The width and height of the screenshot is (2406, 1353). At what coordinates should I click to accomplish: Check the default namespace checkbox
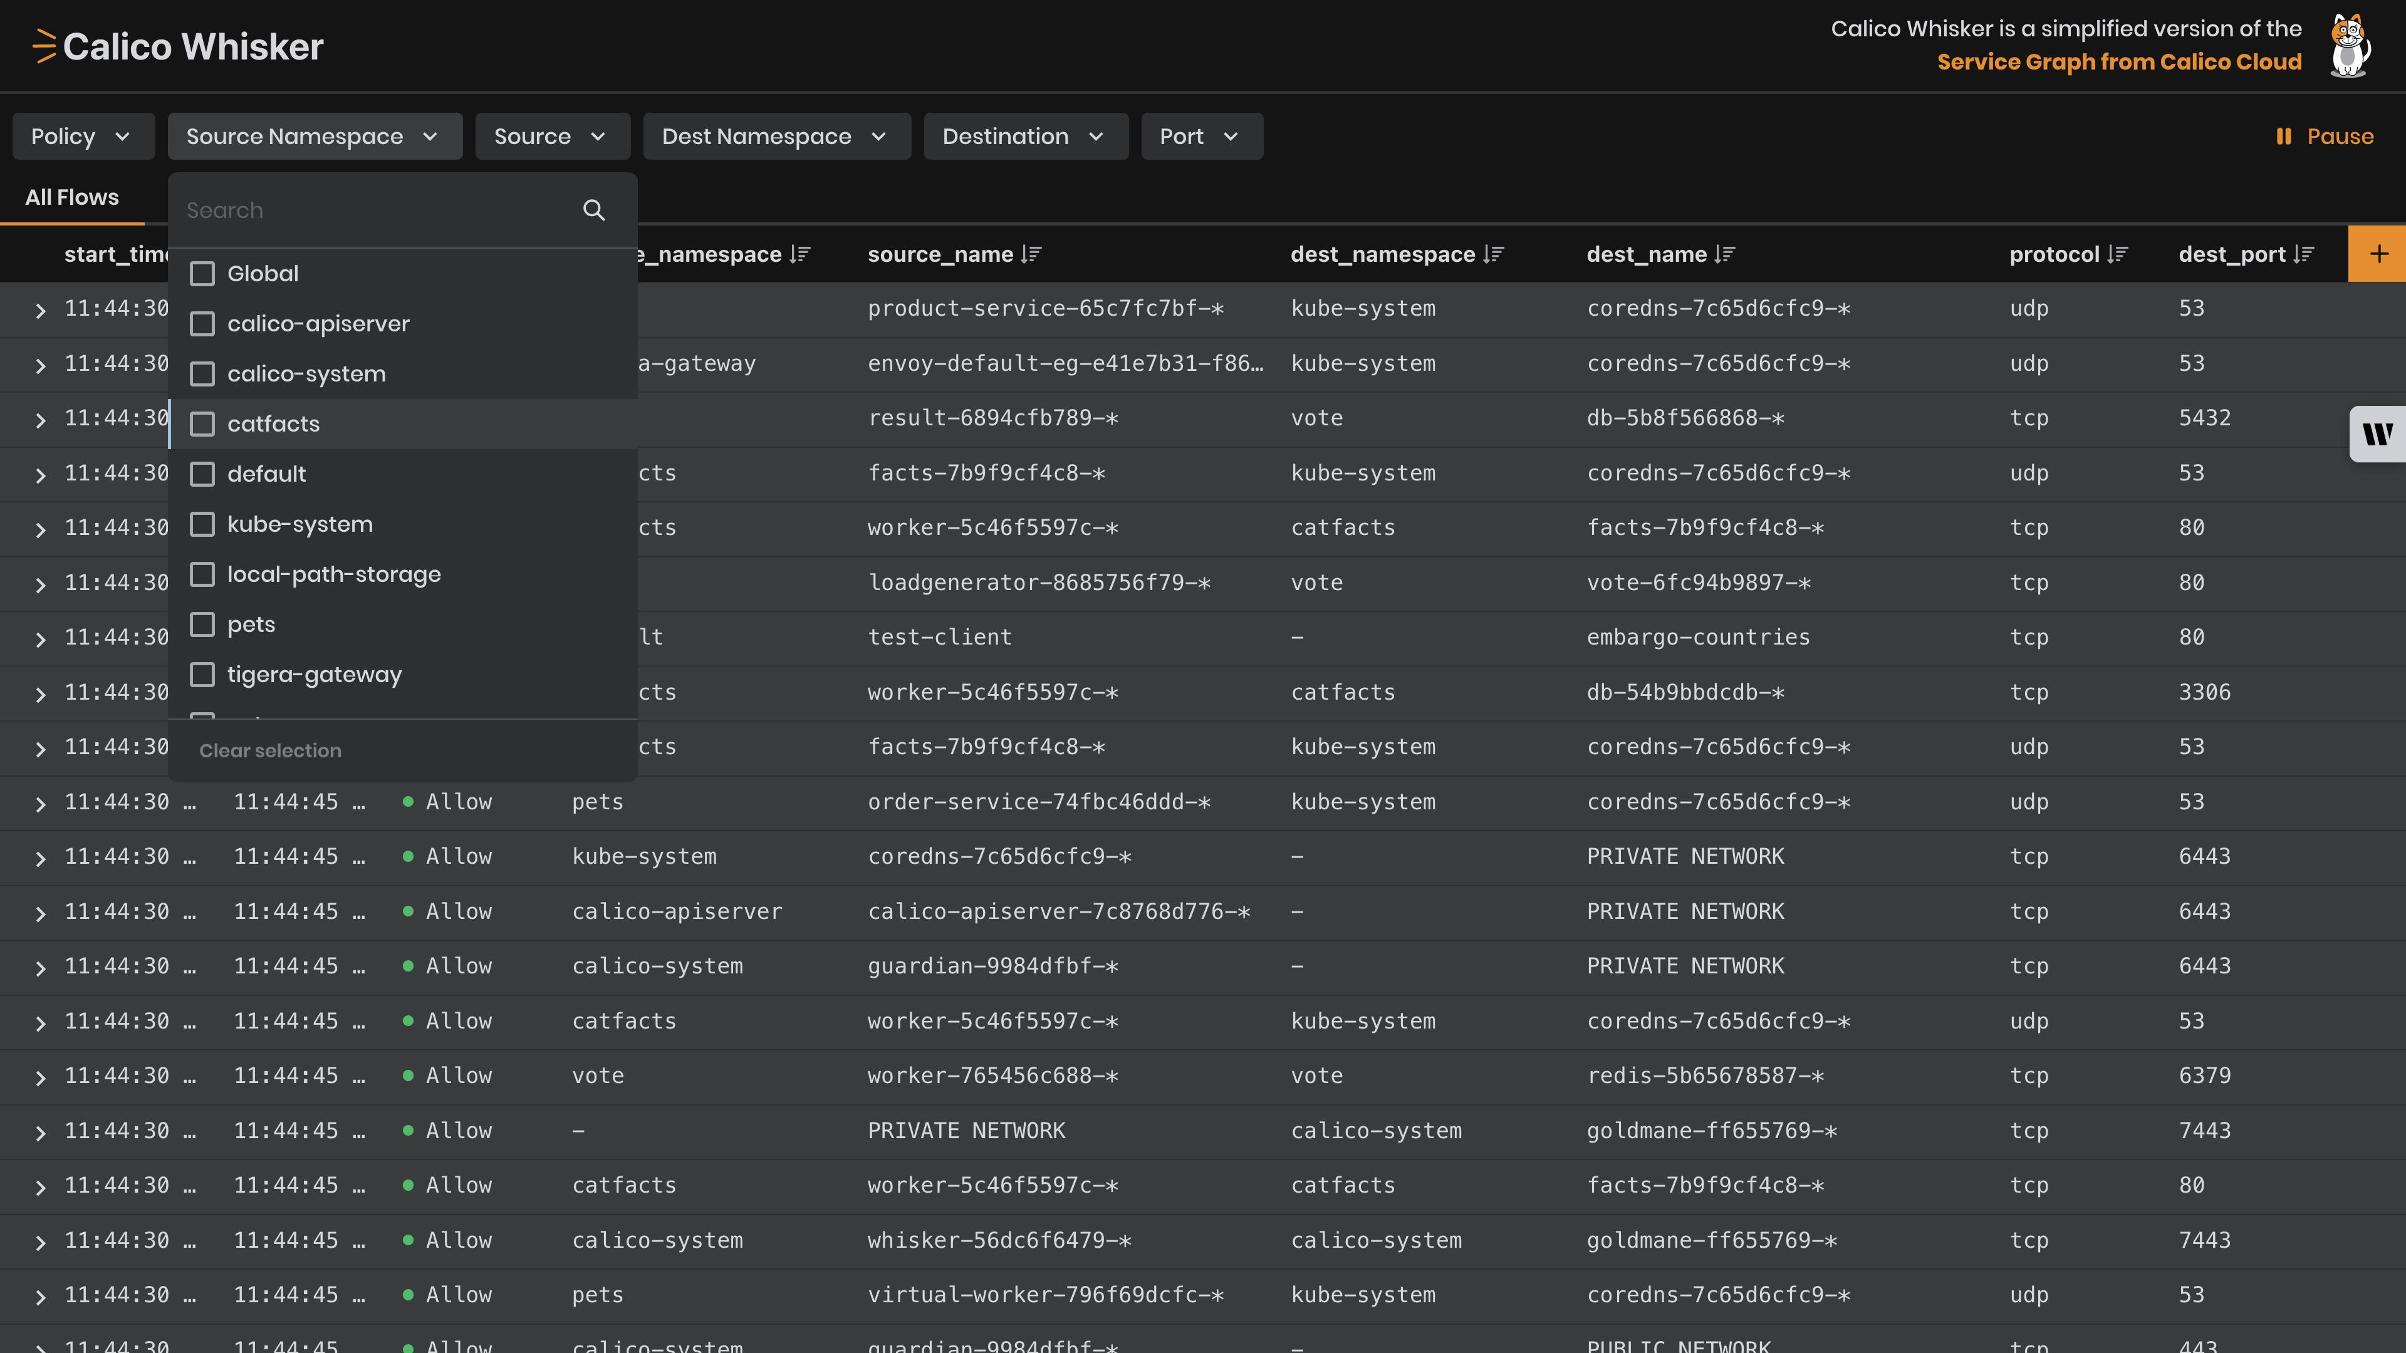pyautogui.click(x=202, y=474)
